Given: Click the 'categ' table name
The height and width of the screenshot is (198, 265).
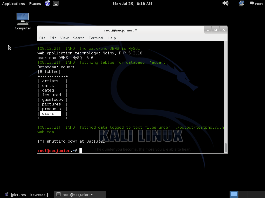Looking at the screenshot, I should click(48, 90).
